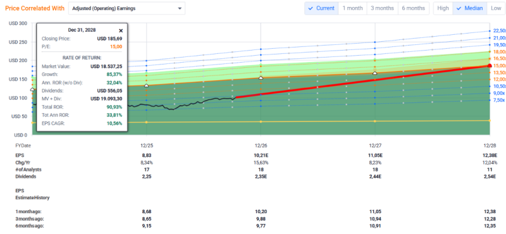Click the 3 months ago estimate 9,88
The image size is (506, 234).
pyautogui.click(x=261, y=219)
